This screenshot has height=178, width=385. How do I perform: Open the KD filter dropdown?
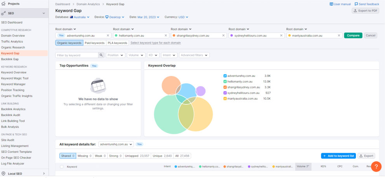pos(153,55)
